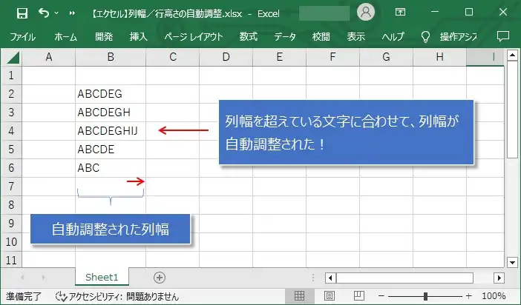The image size is (521, 305).
Task: Open the ヘルプ ribbon tab
Action: (393, 36)
